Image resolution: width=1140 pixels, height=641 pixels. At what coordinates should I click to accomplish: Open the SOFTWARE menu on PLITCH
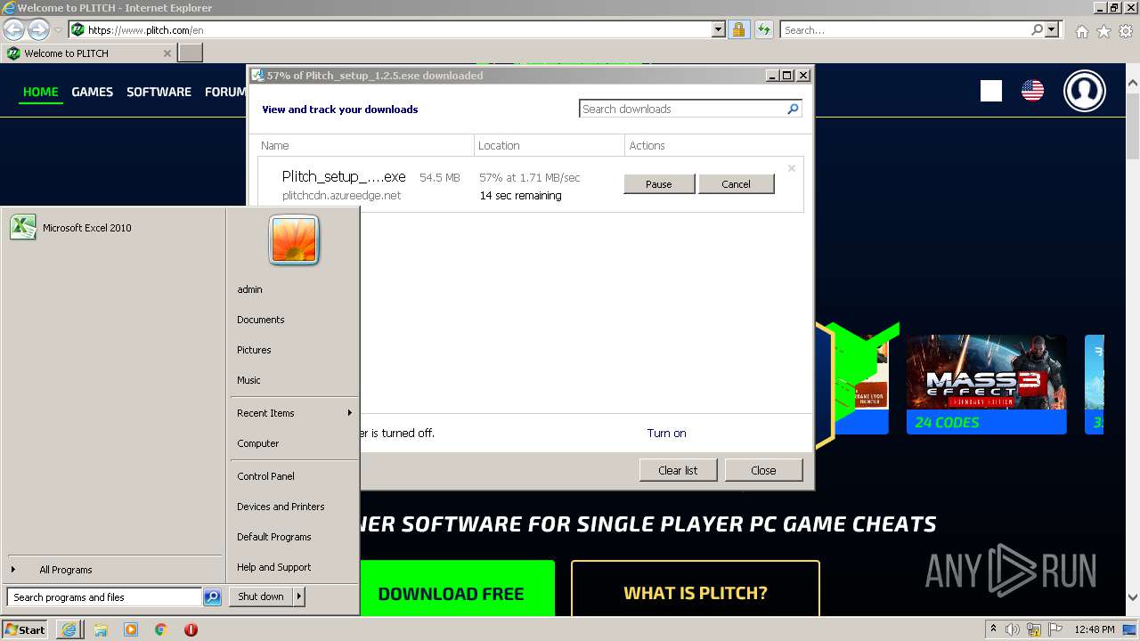click(x=159, y=92)
